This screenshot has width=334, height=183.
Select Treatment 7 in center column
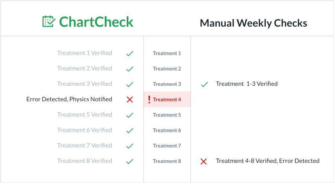click(x=167, y=146)
